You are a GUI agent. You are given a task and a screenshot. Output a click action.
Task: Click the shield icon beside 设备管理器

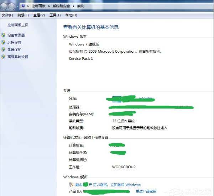[3, 35]
